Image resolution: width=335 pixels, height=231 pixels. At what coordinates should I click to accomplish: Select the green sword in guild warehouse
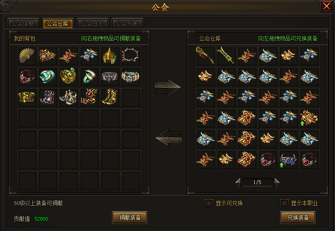(x=226, y=56)
